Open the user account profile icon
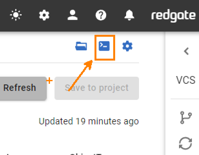Image resolution: width=199 pixels, height=155 pixels. coord(72,15)
